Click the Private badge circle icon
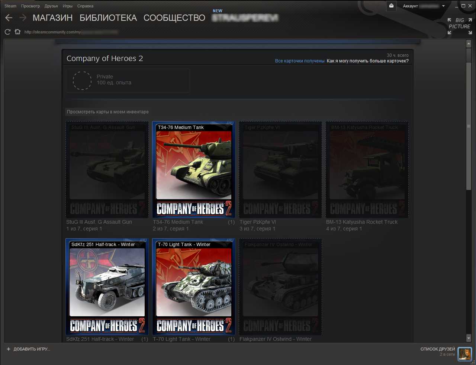The width and height of the screenshot is (476, 365). 82,80
